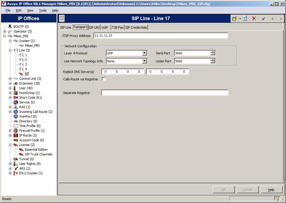286x203 pixels.
Task: Open the View menu
Action: click(x=30, y=10)
